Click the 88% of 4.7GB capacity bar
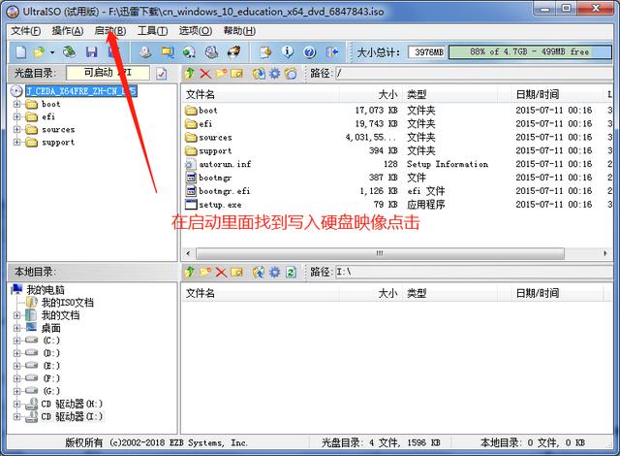 pos(530,51)
